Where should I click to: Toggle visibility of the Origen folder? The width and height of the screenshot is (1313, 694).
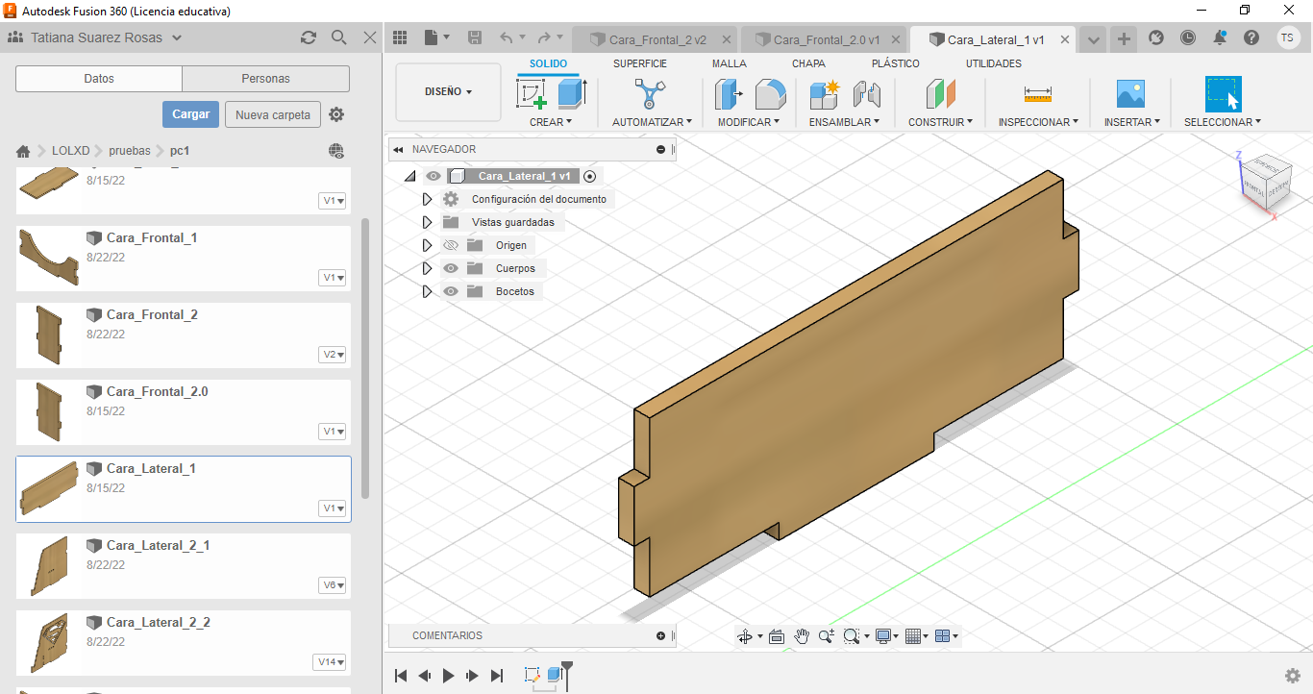coord(451,245)
